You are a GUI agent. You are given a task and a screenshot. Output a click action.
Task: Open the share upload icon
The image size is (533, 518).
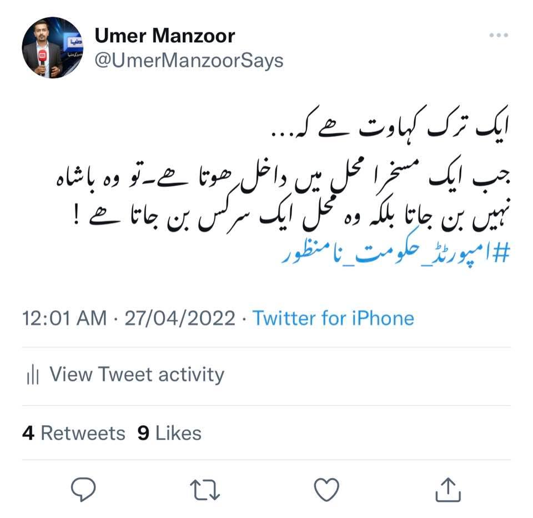coord(448,490)
